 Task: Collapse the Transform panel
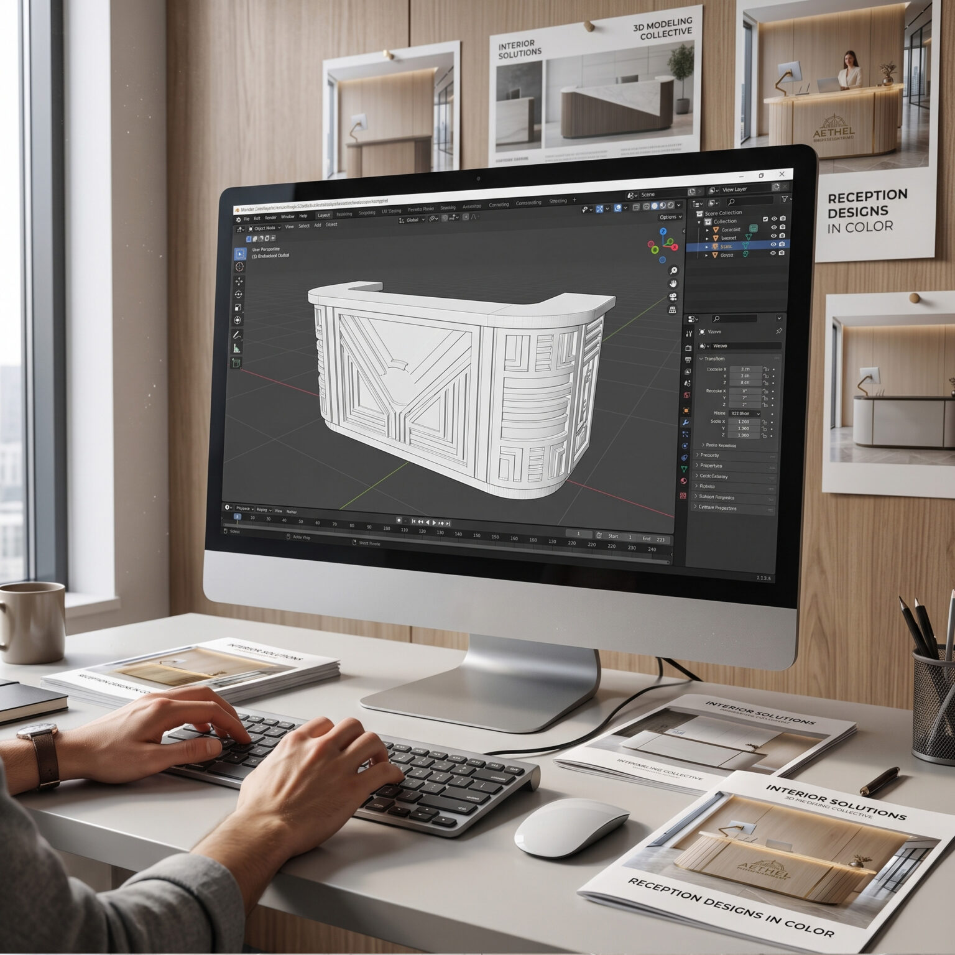coord(738,359)
